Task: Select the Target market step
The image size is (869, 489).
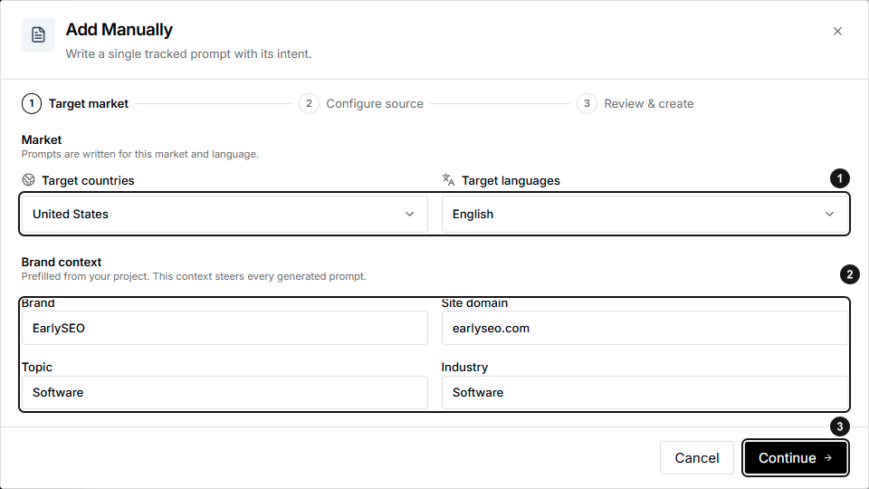Action: [x=75, y=103]
